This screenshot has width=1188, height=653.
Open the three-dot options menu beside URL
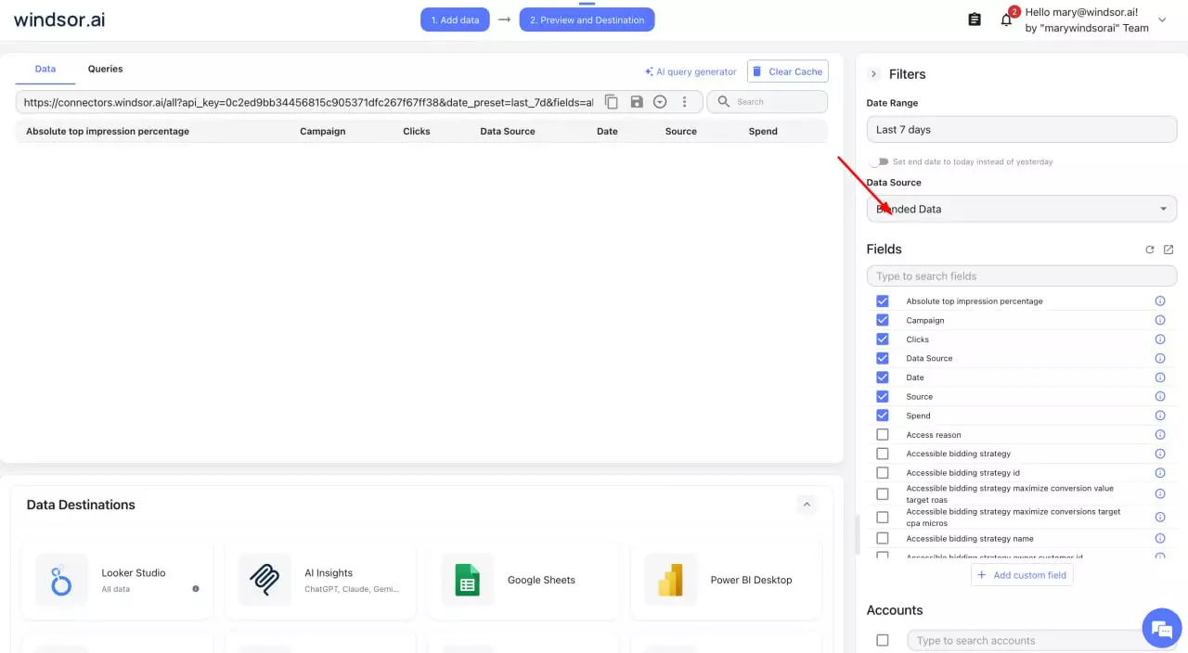tap(684, 101)
